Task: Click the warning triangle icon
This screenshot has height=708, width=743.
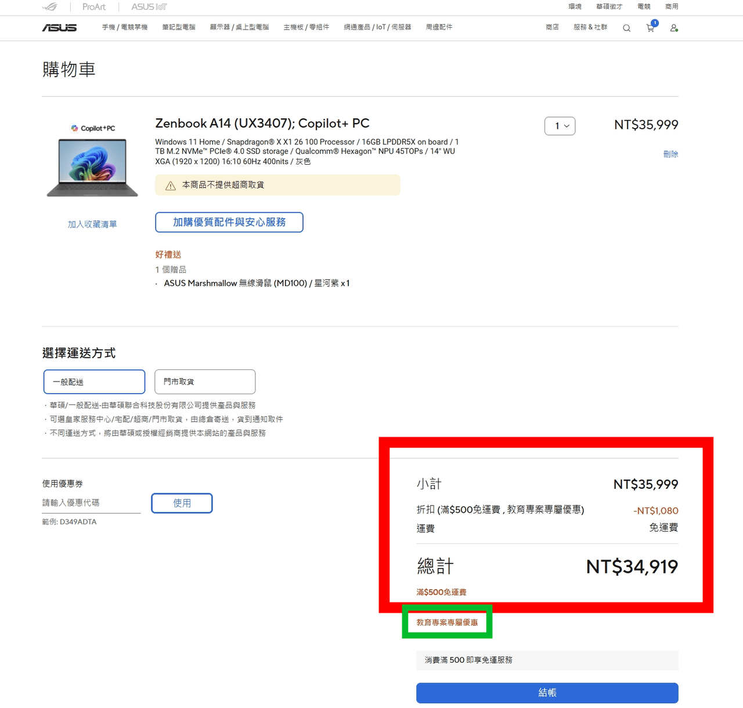Action: tap(171, 186)
